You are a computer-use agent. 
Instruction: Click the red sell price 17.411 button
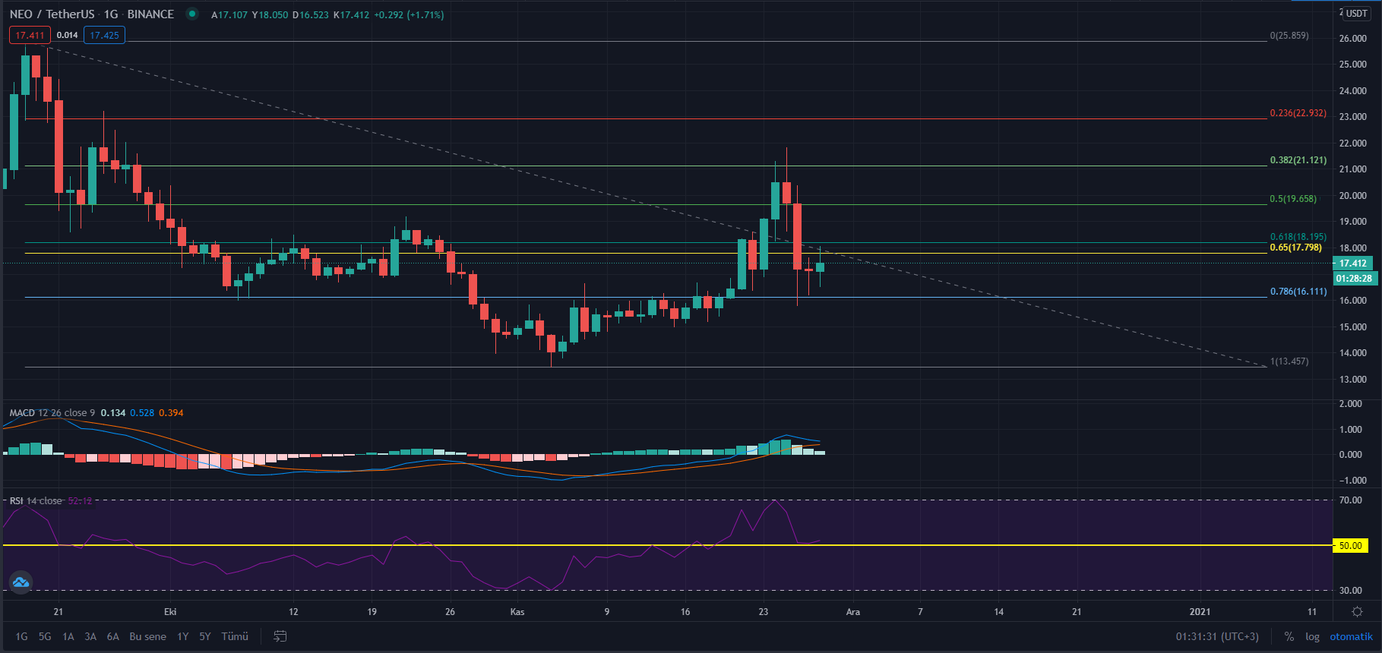point(30,35)
